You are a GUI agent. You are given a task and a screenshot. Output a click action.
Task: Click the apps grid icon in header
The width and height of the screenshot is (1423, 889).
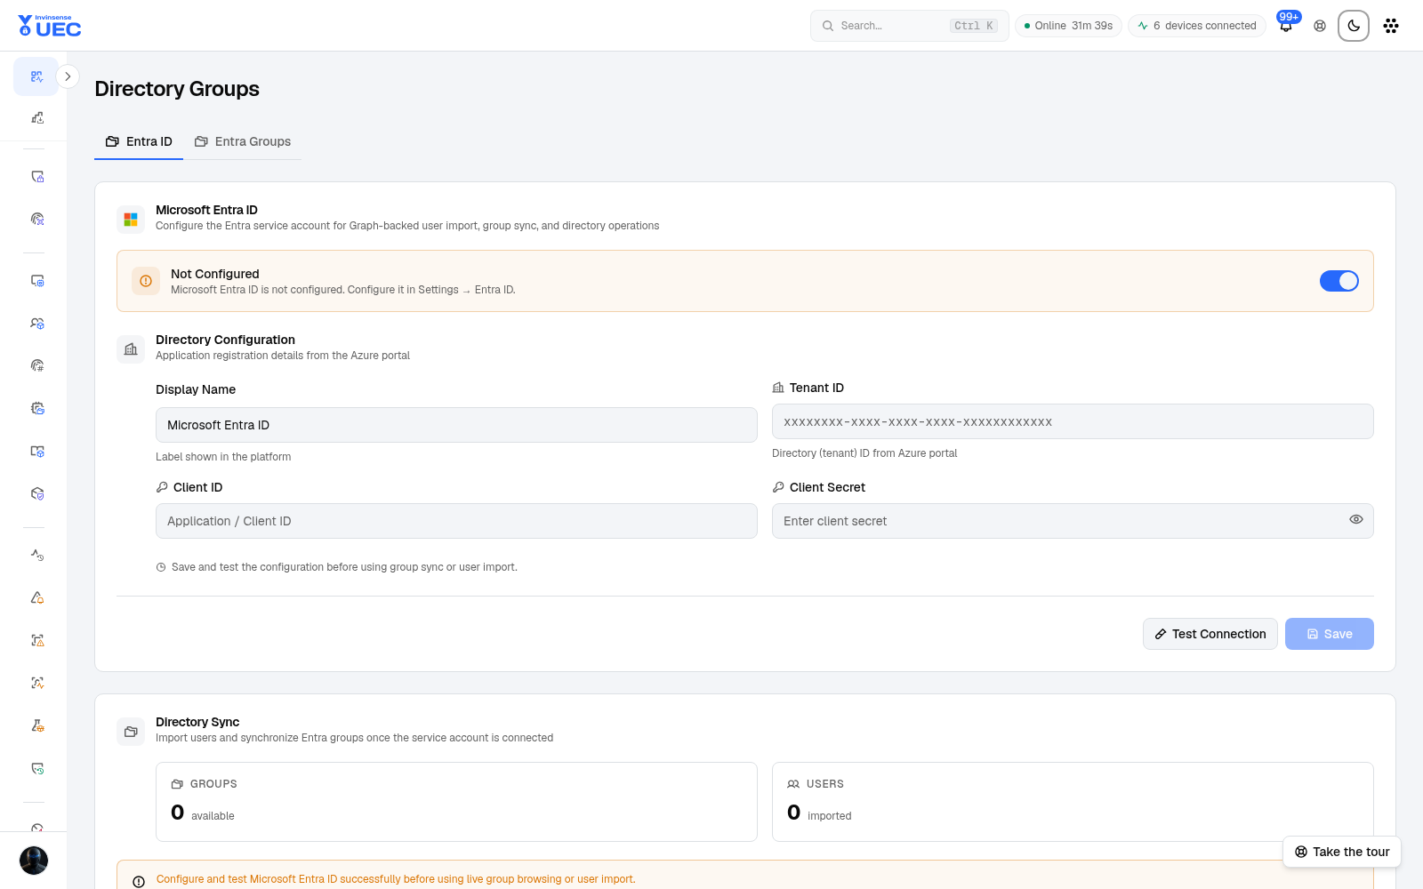[1391, 26]
